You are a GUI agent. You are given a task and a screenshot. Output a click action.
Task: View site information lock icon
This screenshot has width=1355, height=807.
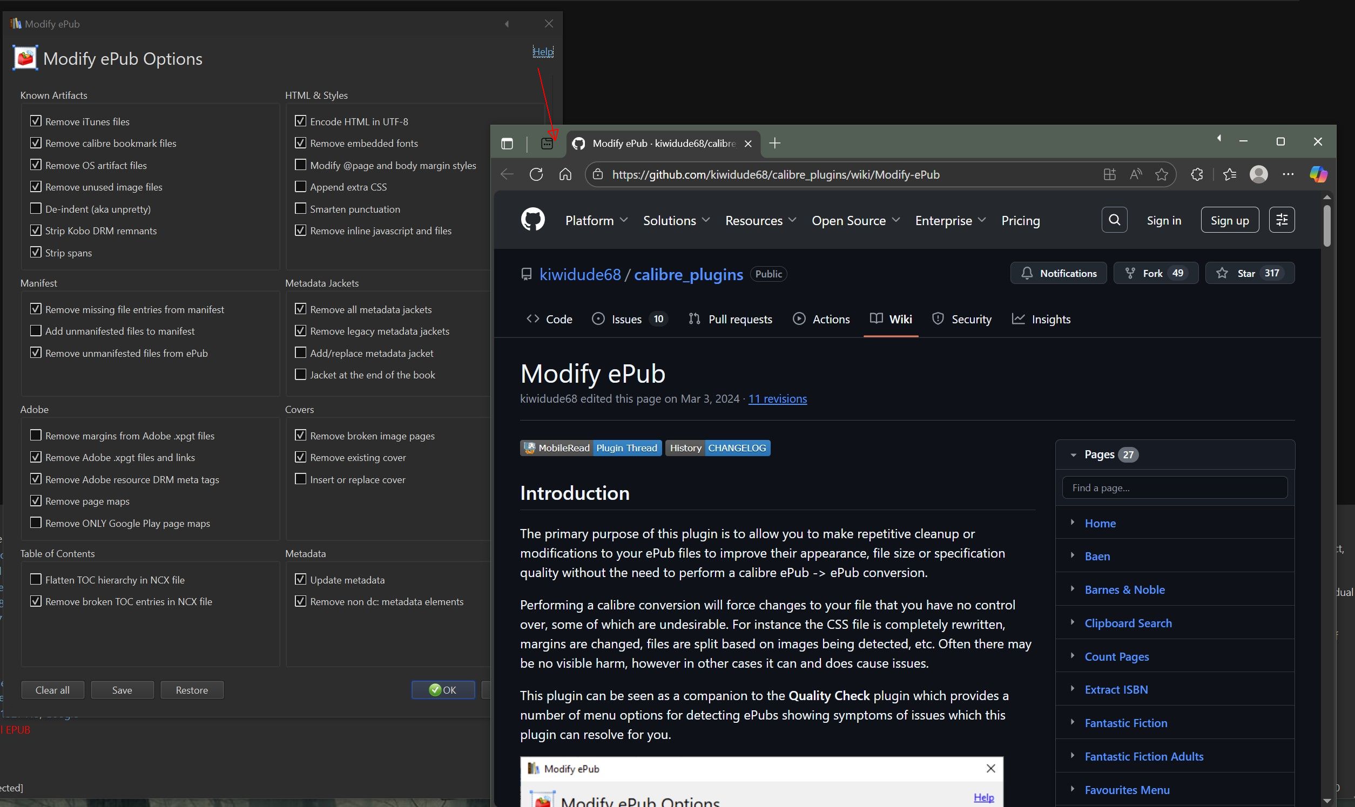pos(598,174)
